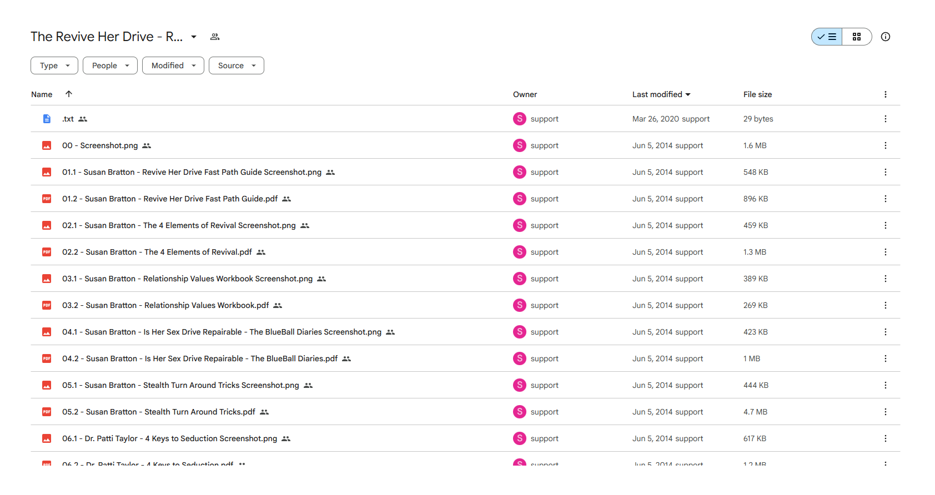Open the Modified filter dropdown

tap(173, 65)
